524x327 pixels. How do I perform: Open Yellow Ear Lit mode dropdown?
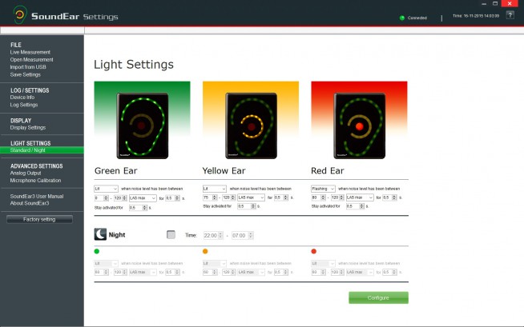pyautogui.click(x=215, y=189)
